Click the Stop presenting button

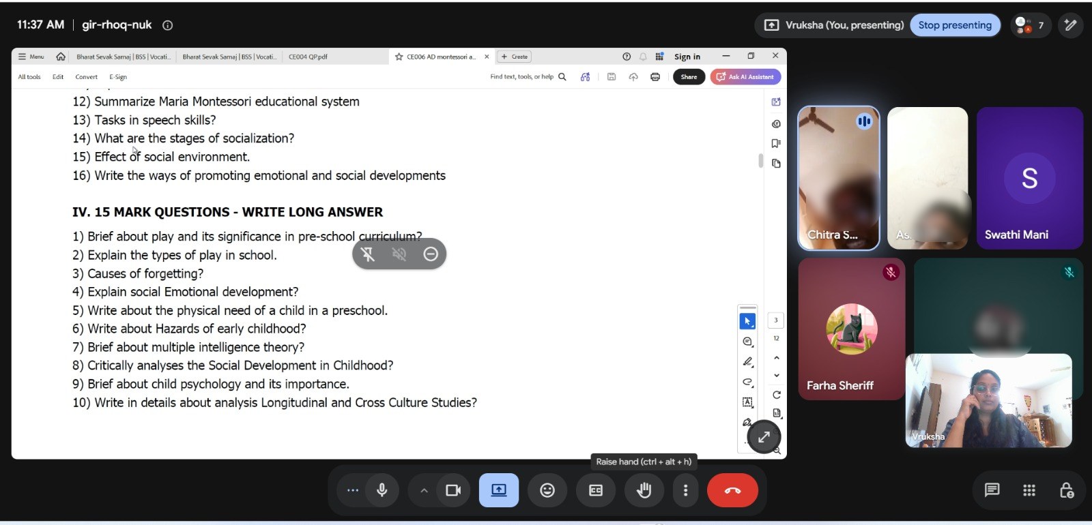[955, 25]
